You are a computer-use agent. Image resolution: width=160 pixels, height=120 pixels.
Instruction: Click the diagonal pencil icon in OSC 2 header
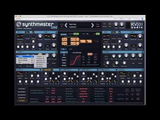[119, 32]
